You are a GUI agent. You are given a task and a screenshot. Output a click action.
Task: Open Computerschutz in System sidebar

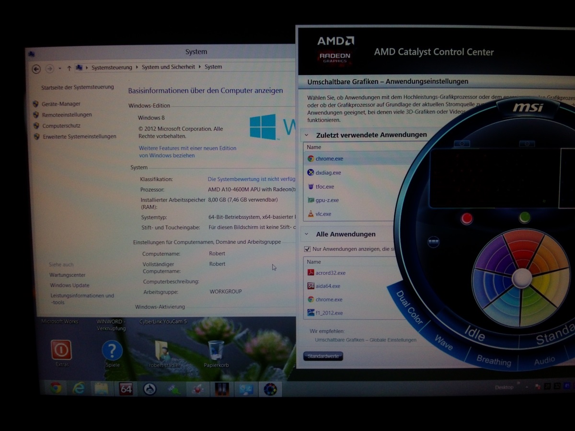(61, 126)
